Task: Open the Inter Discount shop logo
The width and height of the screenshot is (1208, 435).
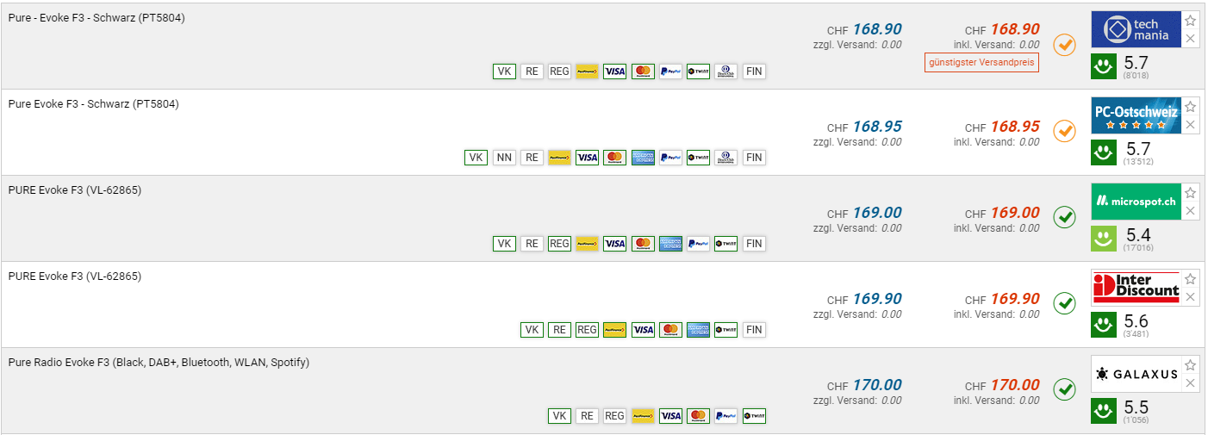Action: 1135,288
